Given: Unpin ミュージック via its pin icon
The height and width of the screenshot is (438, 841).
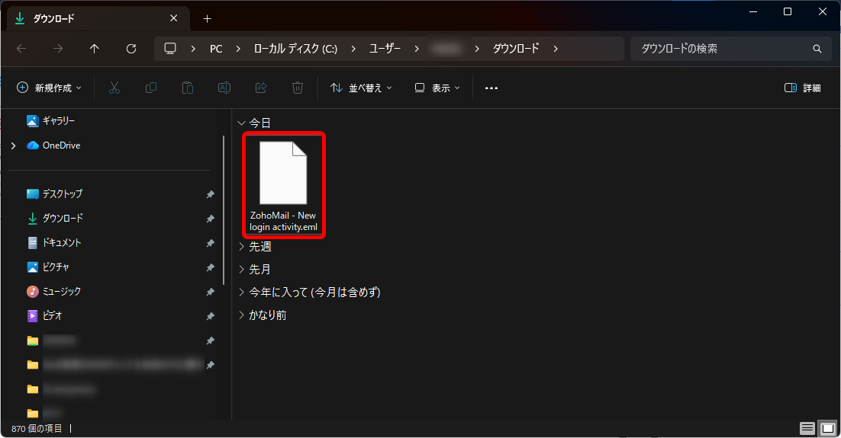Looking at the screenshot, I should [211, 292].
